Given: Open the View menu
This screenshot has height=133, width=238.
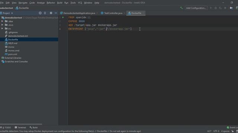Looking at the screenshot, I should (14, 3).
